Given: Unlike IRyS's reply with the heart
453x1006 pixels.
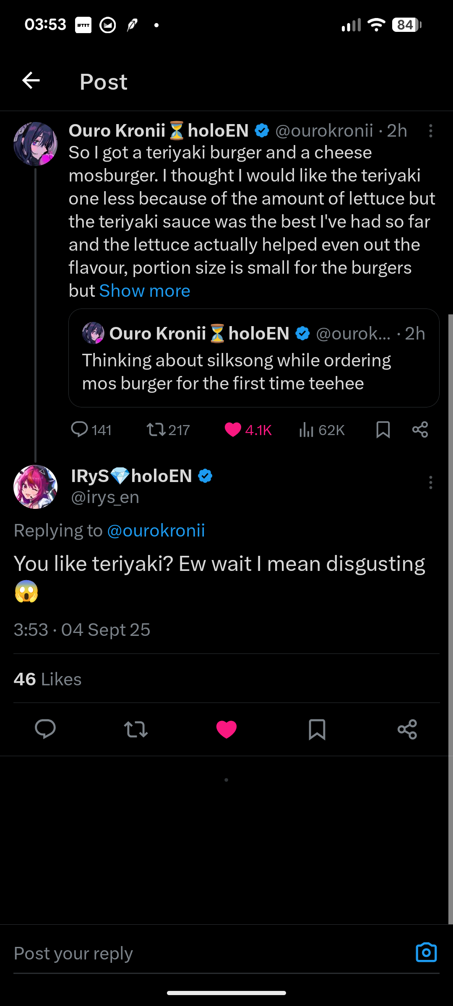Looking at the screenshot, I should 226,729.
